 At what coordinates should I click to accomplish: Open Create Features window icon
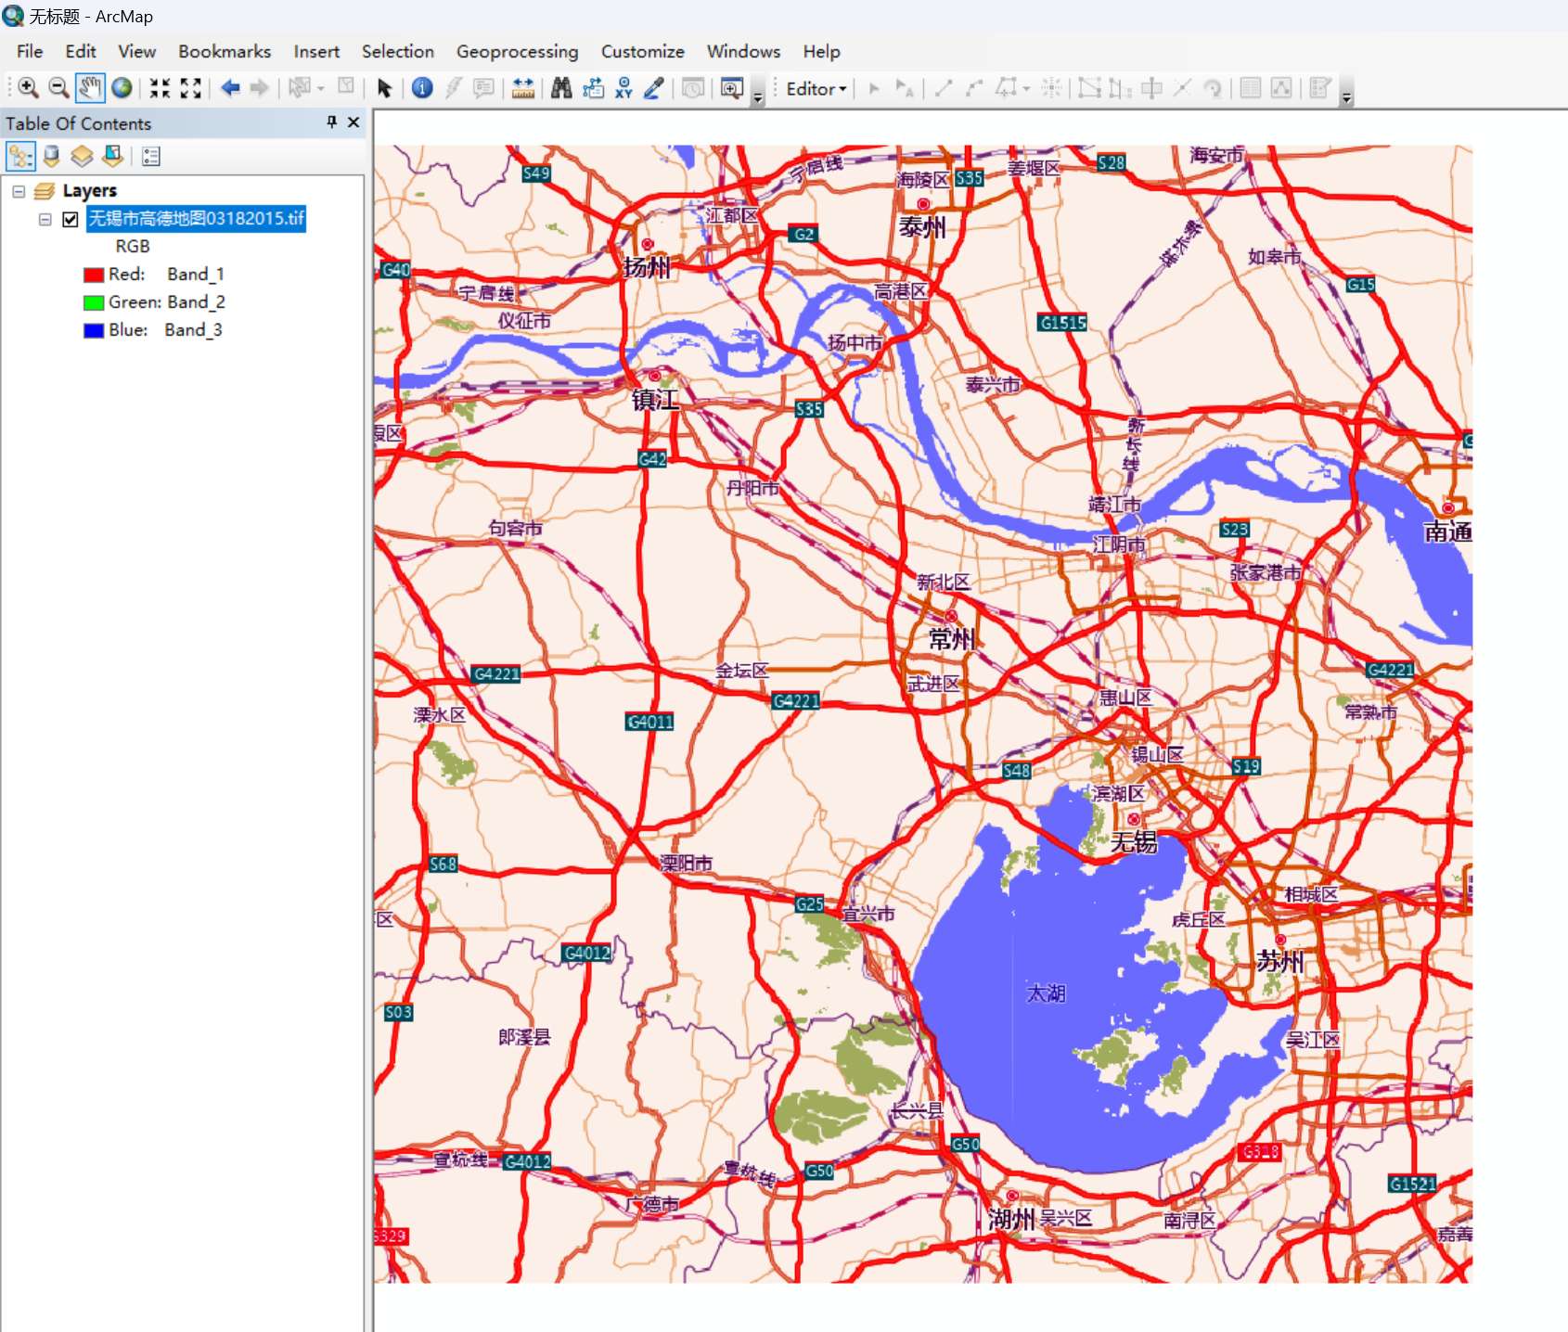click(x=1320, y=88)
